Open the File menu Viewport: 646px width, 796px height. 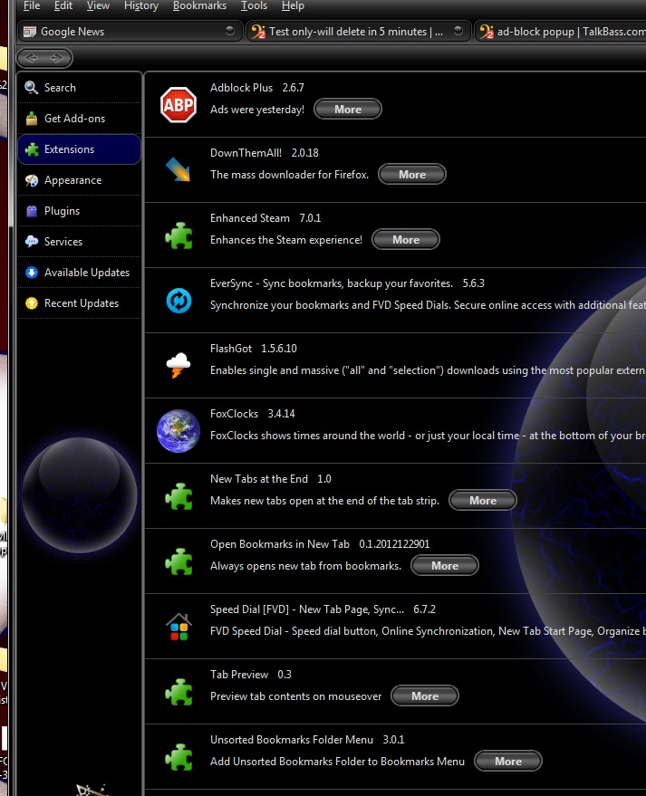[32, 5]
